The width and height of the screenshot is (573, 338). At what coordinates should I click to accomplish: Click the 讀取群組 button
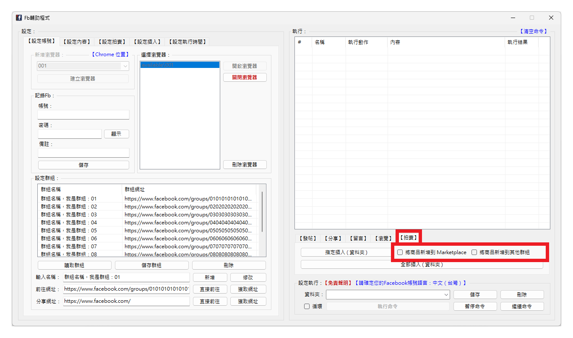(75, 265)
